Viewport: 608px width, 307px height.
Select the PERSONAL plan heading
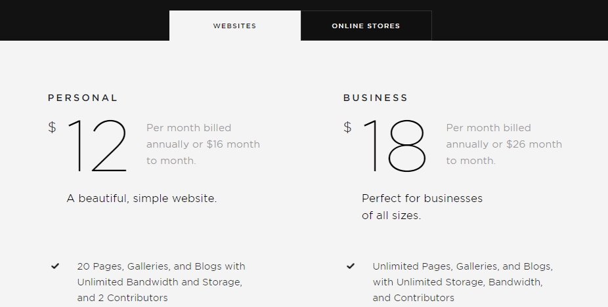tap(83, 98)
